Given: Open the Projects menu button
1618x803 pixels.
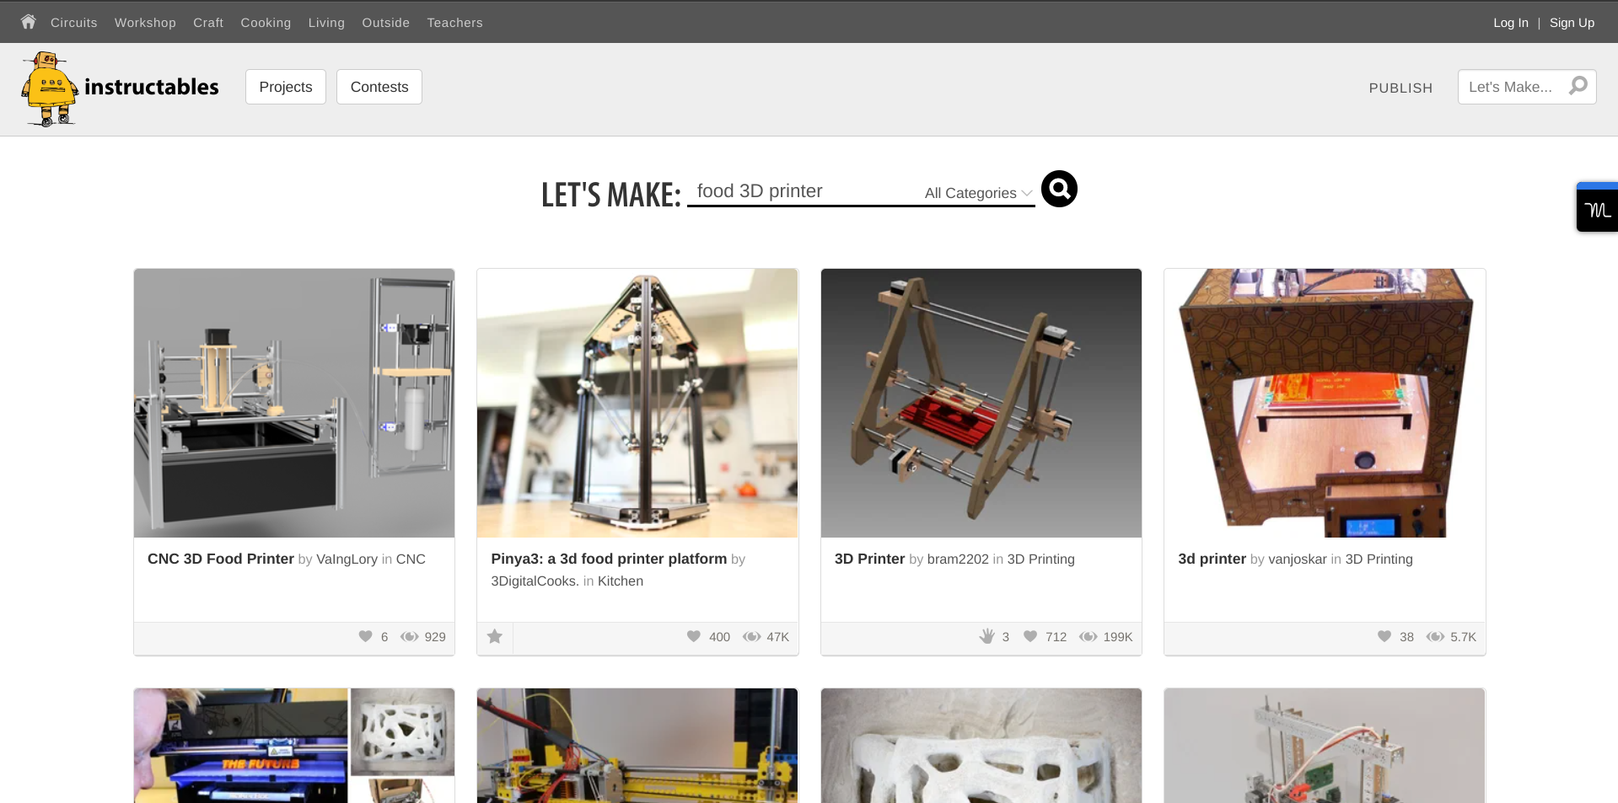Looking at the screenshot, I should point(286,87).
